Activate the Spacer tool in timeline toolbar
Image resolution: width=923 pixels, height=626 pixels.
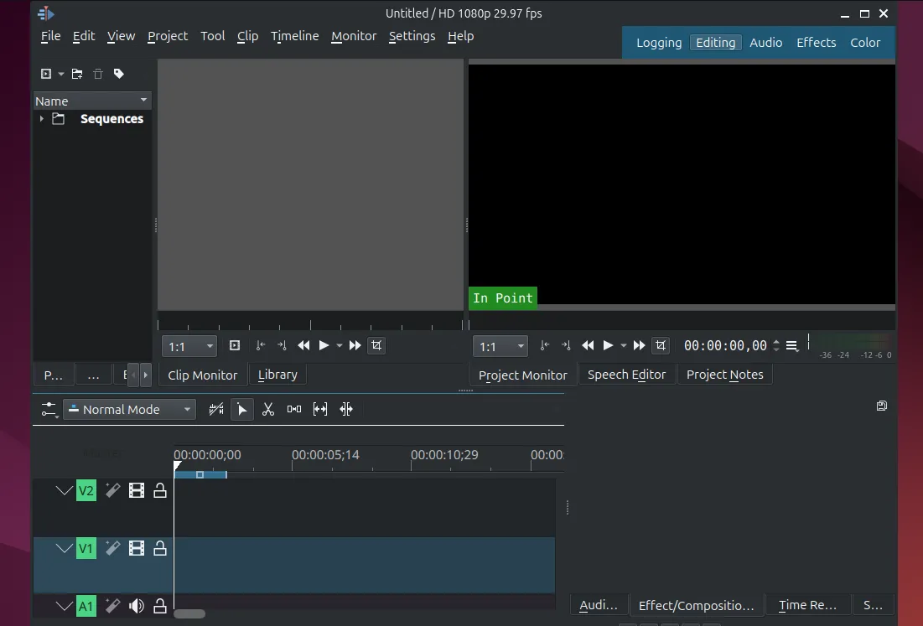(294, 409)
